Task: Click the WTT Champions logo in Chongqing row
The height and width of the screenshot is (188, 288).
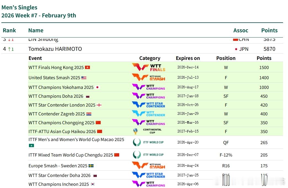Action: (x=148, y=122)
